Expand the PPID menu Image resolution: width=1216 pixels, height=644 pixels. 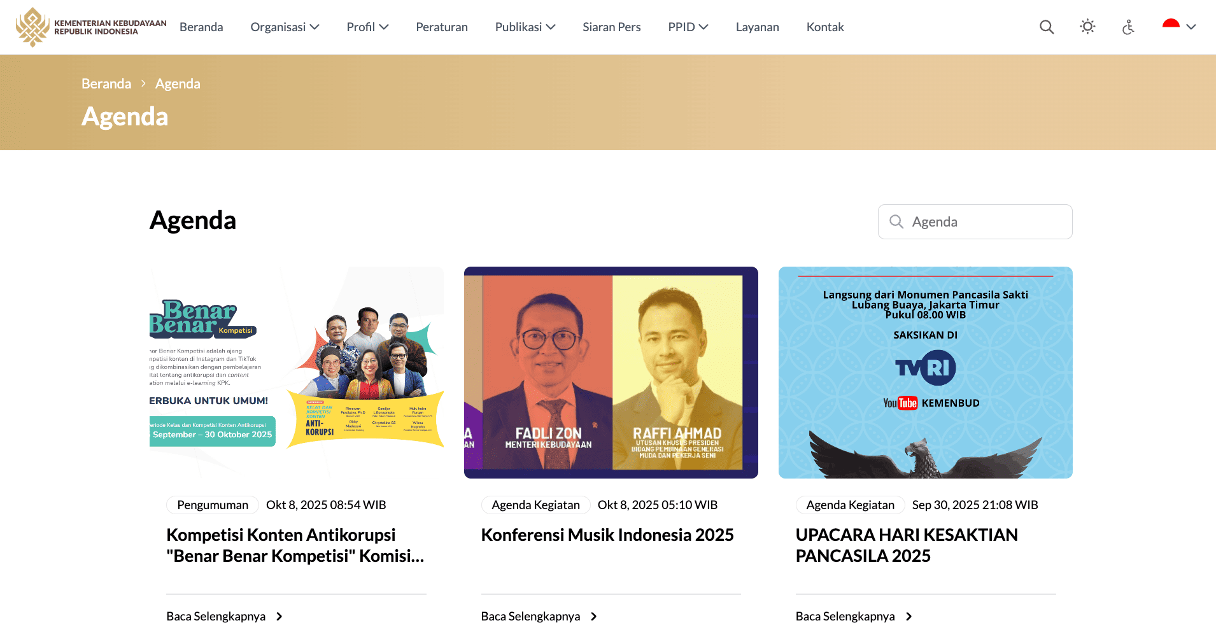click(x=688, y=27)
